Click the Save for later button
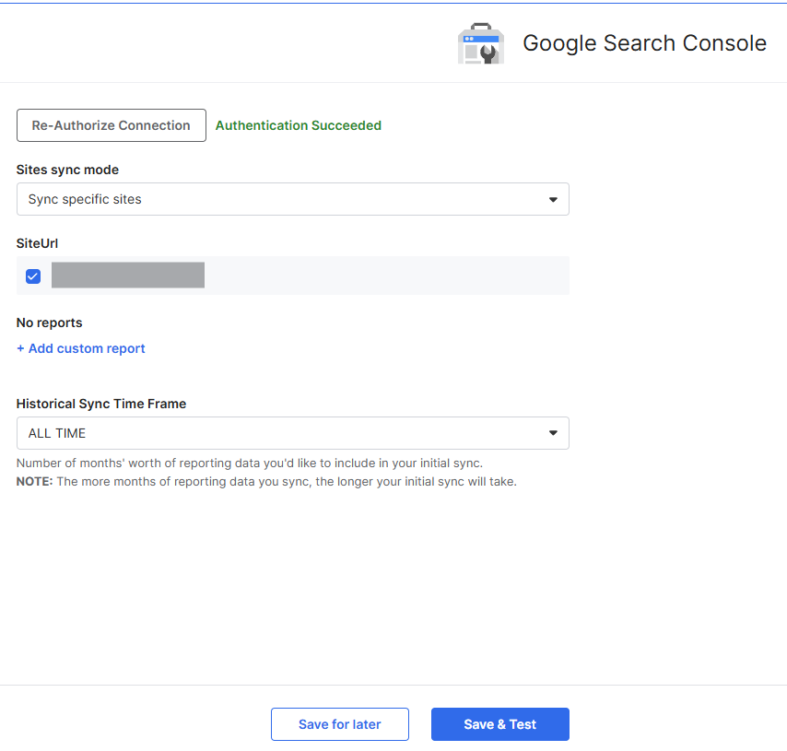 click(339, 724)
